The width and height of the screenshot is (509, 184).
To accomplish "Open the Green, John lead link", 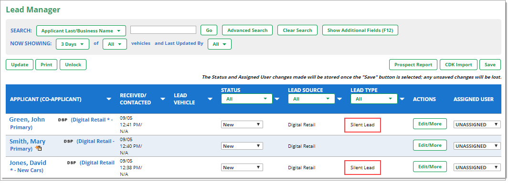I will point(27,120).
